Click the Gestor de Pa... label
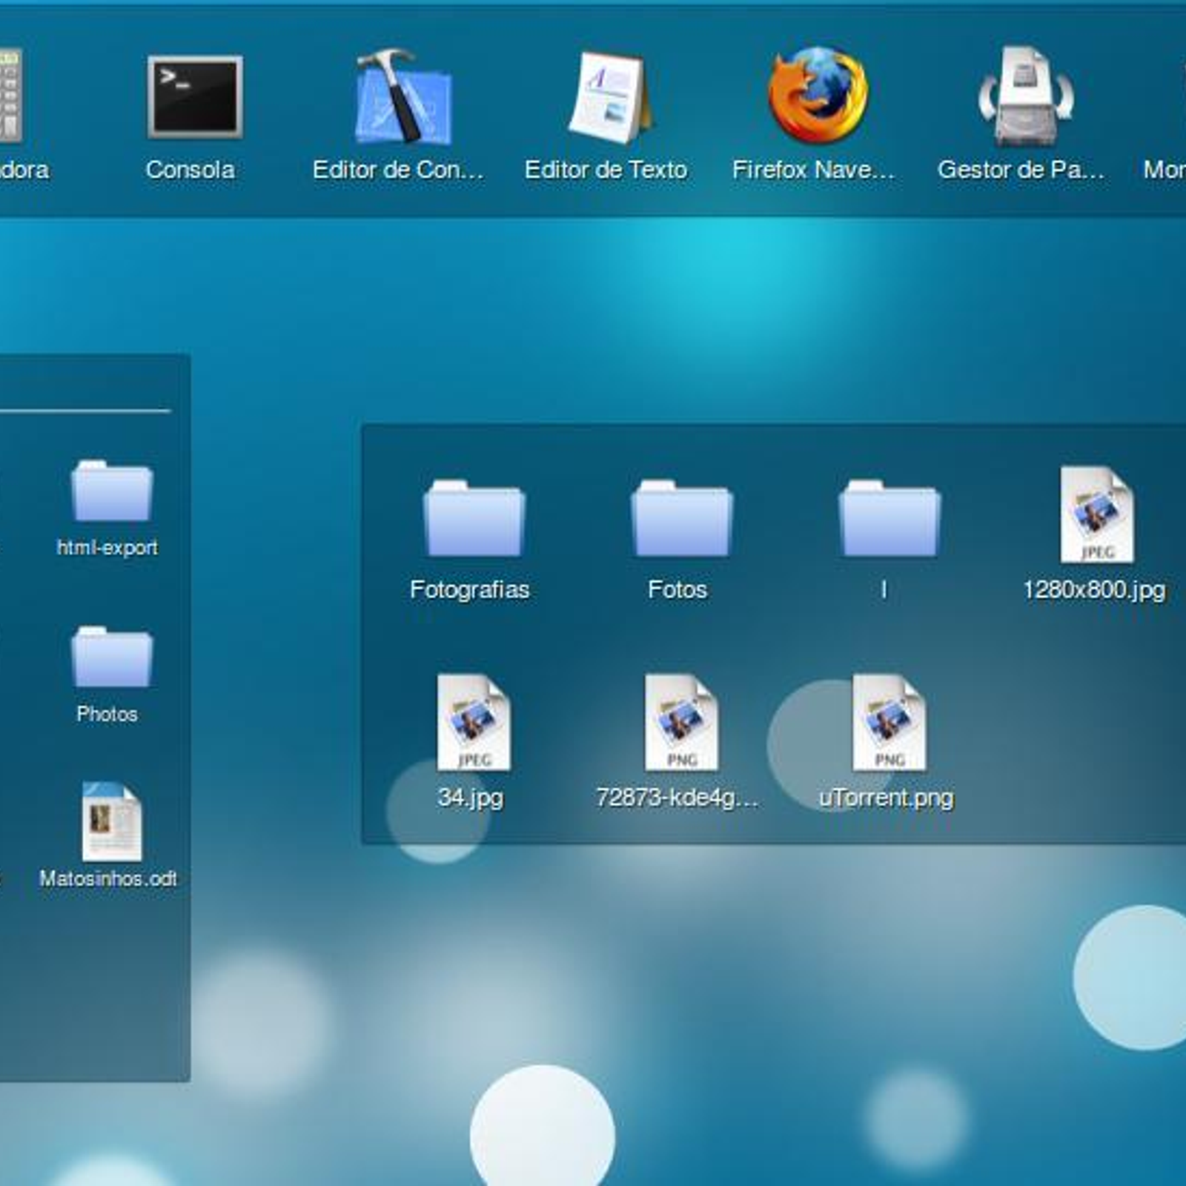1186x1186 pixels. click(1021, 170)
